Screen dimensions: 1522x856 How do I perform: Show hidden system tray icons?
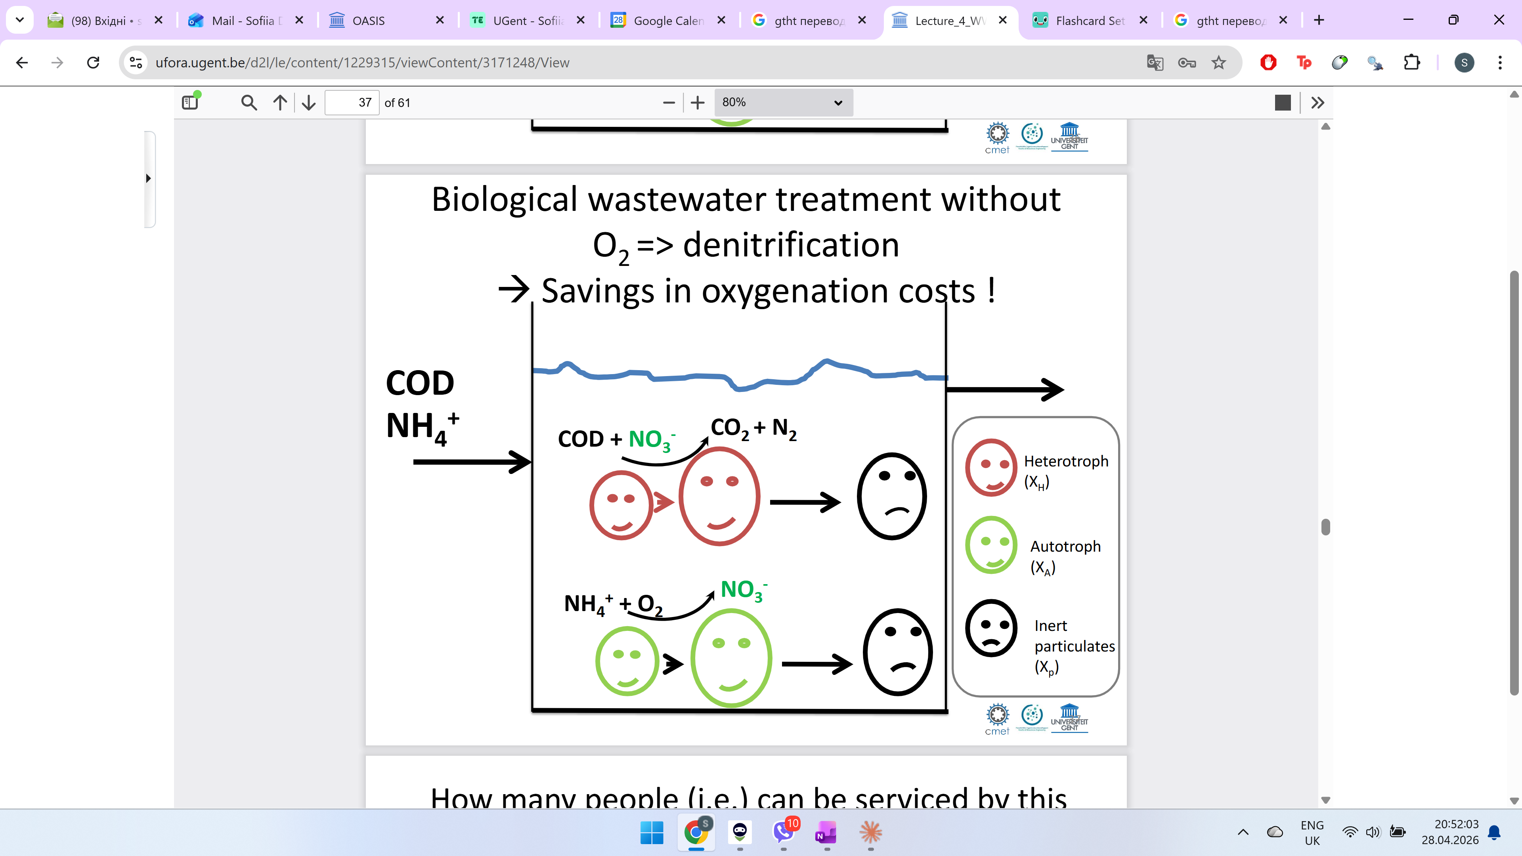pos(1243,832)
